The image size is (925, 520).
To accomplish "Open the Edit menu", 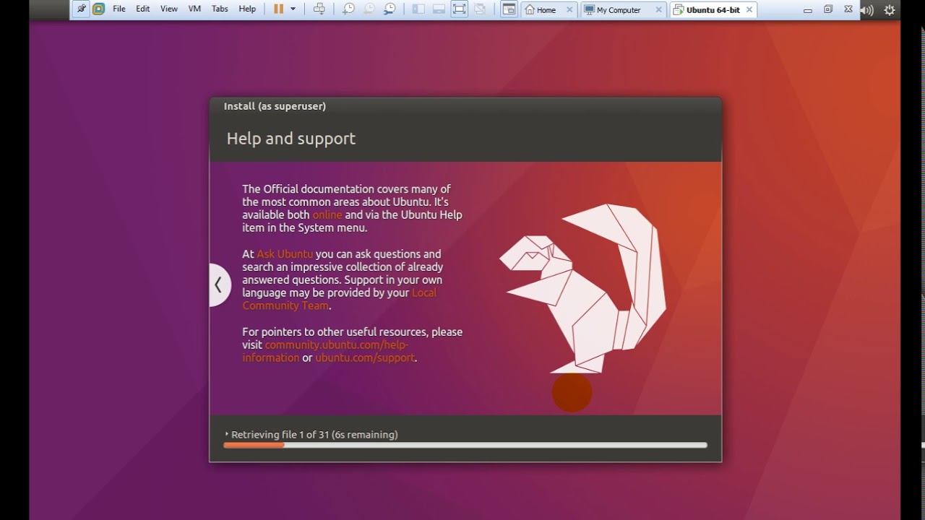I will (x=143, y=9).
